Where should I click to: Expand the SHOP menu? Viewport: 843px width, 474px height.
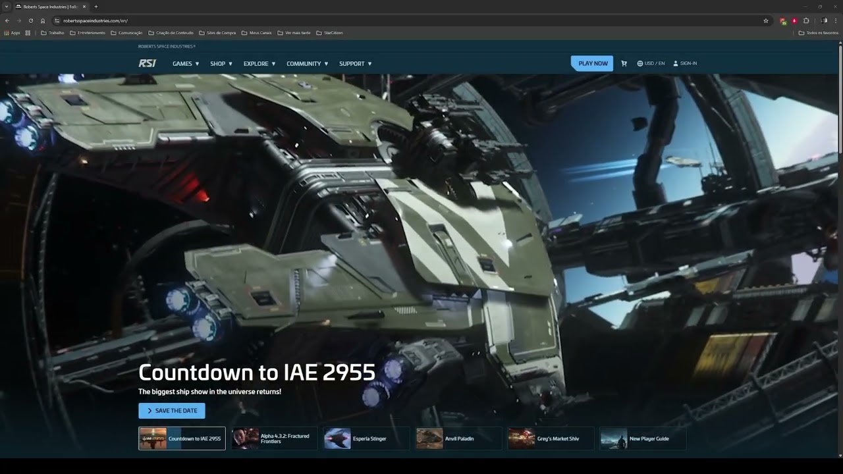(221, 64)
